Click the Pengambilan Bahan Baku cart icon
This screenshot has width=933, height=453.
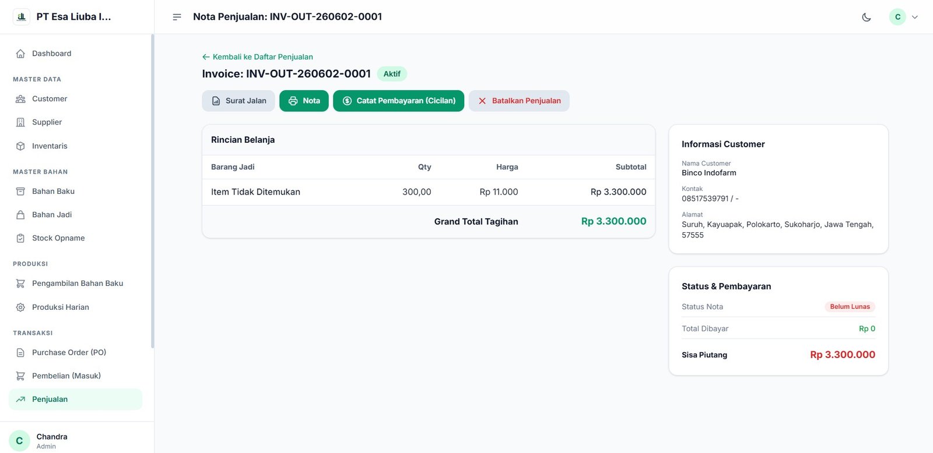[x=20, y=284]
